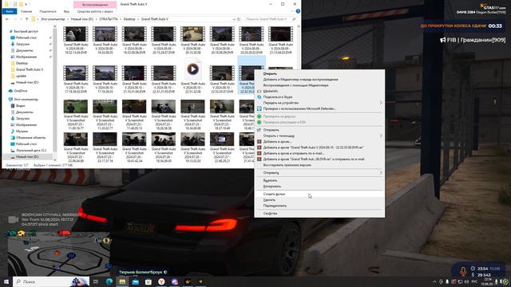Click the Up one level arrow
Screen dimensions: 511x287
coord(26,19)
